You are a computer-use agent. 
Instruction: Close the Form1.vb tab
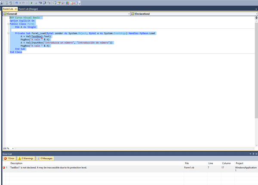[16, 9]
